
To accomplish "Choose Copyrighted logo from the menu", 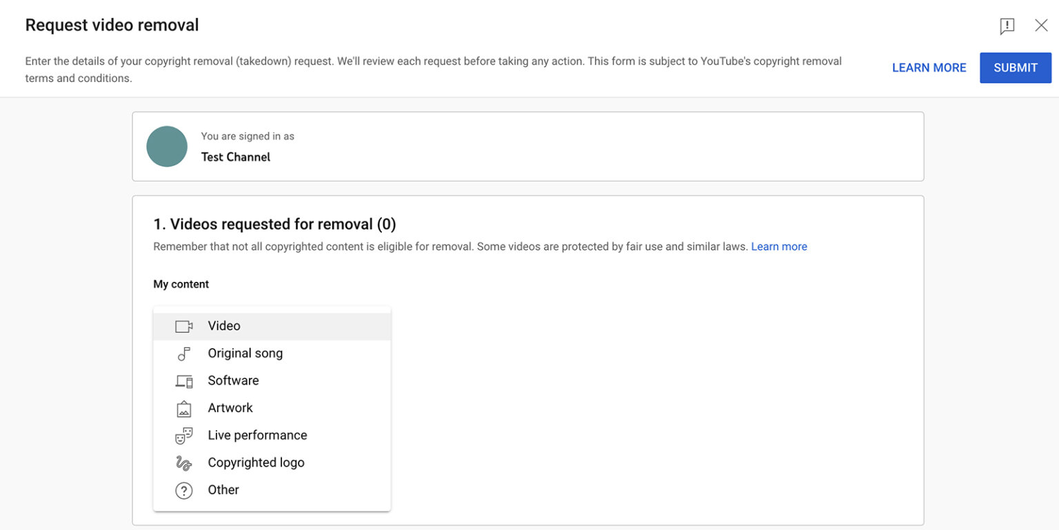I will click(x=256, y=462).
